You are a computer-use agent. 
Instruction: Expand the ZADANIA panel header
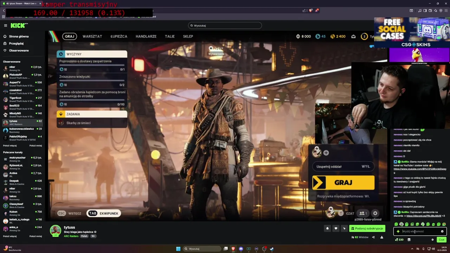click(x=92, y=114)
